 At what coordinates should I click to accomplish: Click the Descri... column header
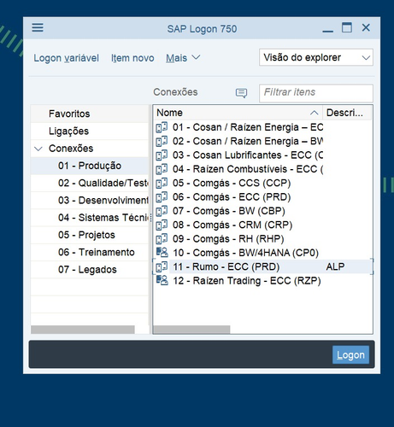(347, 113)
